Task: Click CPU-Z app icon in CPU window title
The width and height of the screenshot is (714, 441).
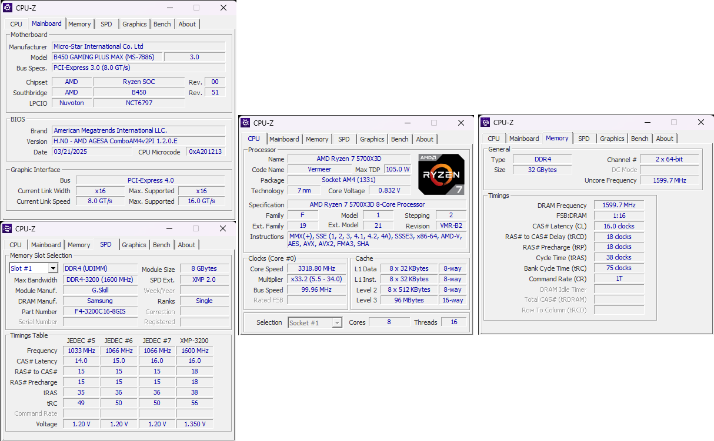Action: pos(246,123)
